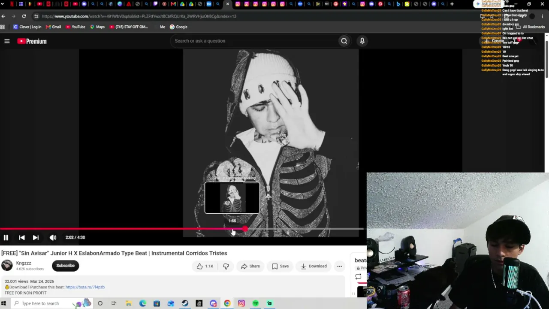Image resolution: width=549 pixels, height=309 pixels.
Task: Open the YouTube hamburger guide menu
Action: click(7, 41)
